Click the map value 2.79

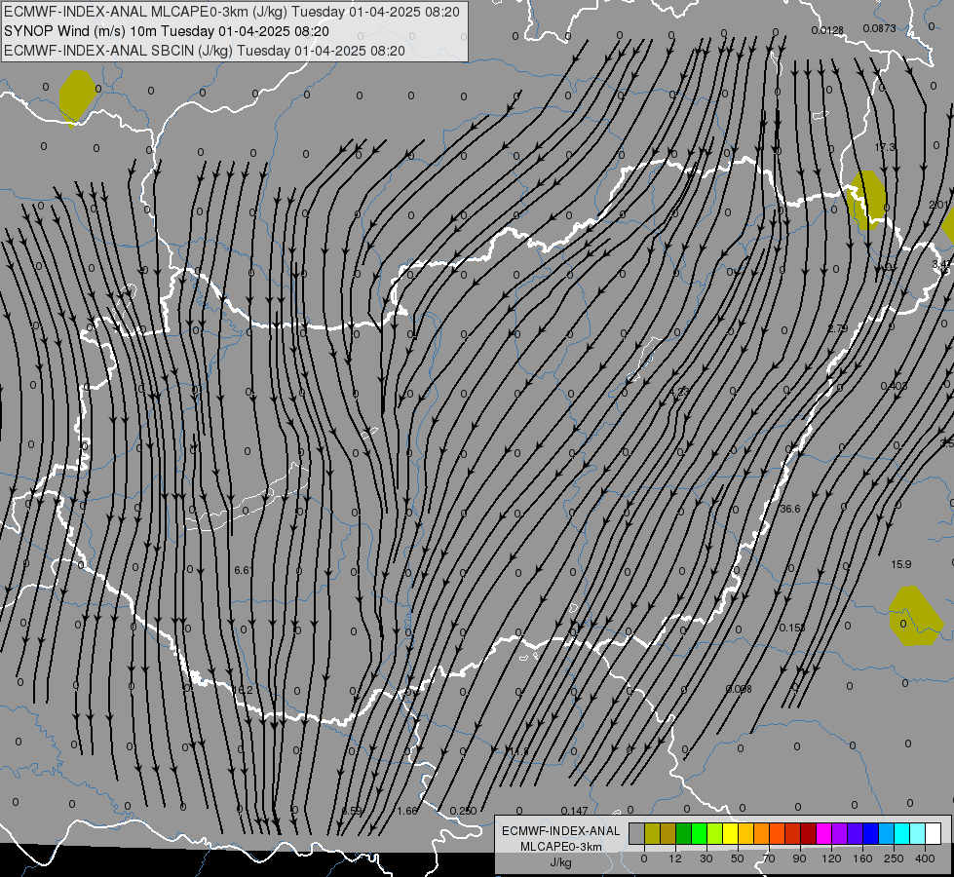tap(838, 328)
